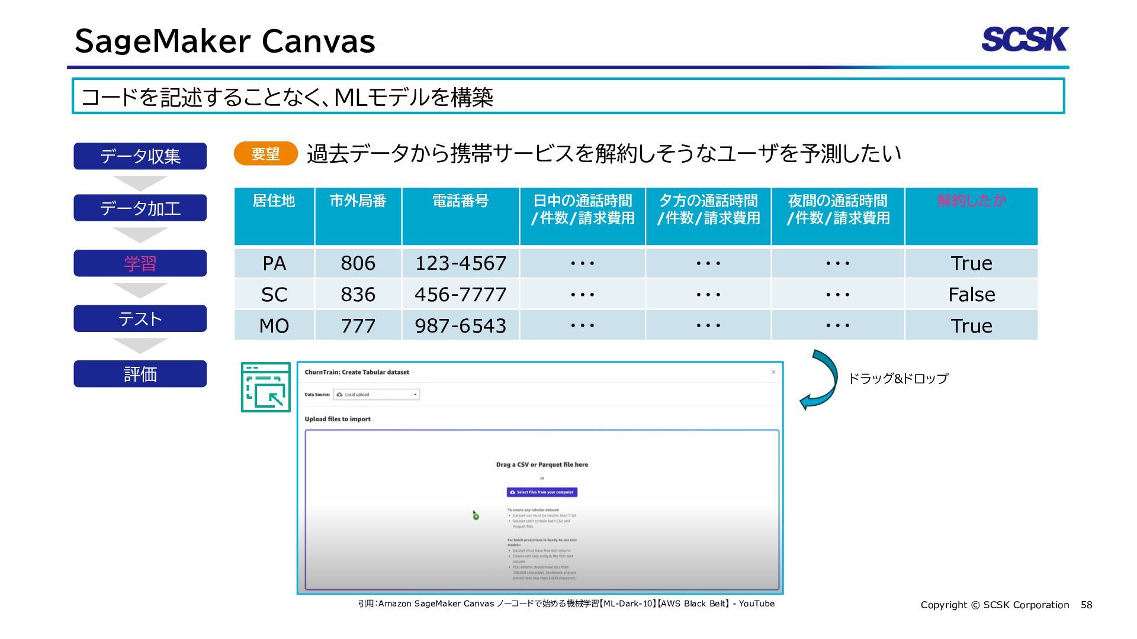The height and width of the screenshot is (639, 1137).
Task: Click phone number 123-4567
Action: point(461,263)
